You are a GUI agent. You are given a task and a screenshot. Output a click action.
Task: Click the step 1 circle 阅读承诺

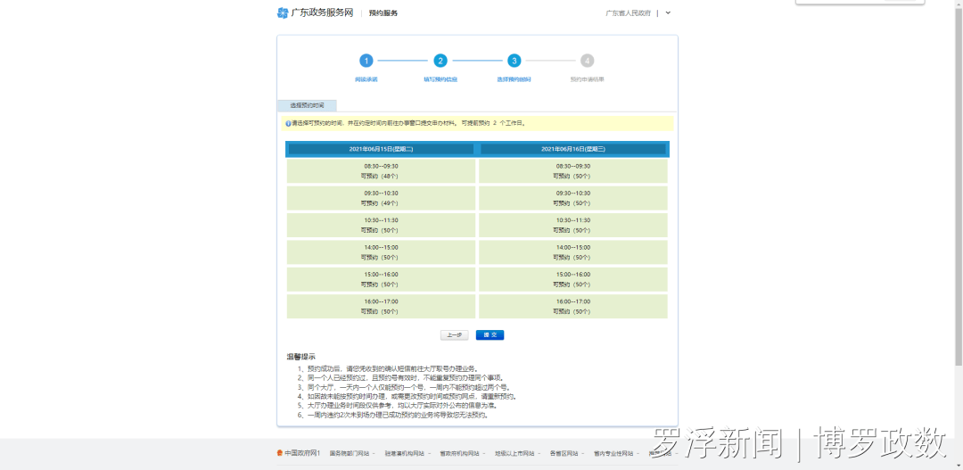click(366, 61)
